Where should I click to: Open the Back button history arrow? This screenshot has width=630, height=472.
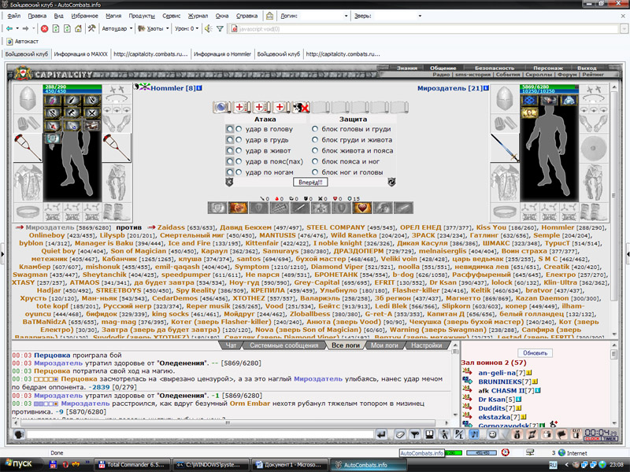click(17, 28)
